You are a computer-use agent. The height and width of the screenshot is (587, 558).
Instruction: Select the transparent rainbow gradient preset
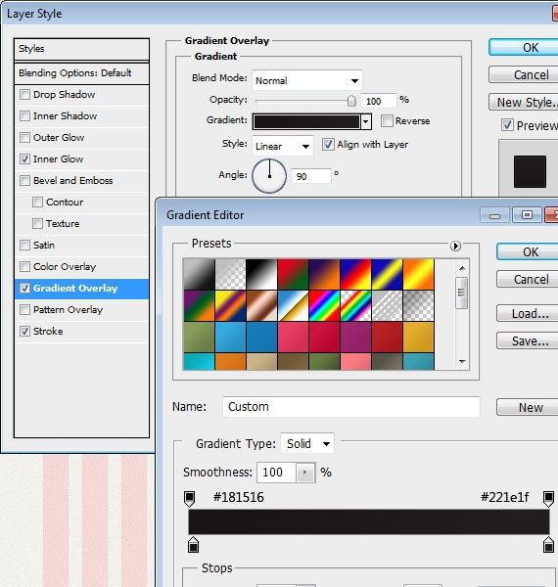(x=356, y=305)
